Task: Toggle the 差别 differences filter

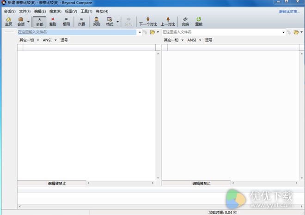Action: point(53,22)
